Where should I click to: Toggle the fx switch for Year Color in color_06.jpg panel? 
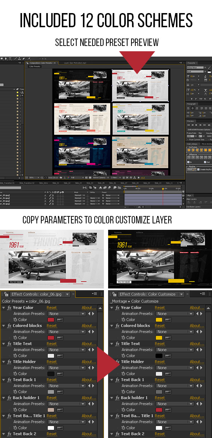tap(9, 308)
